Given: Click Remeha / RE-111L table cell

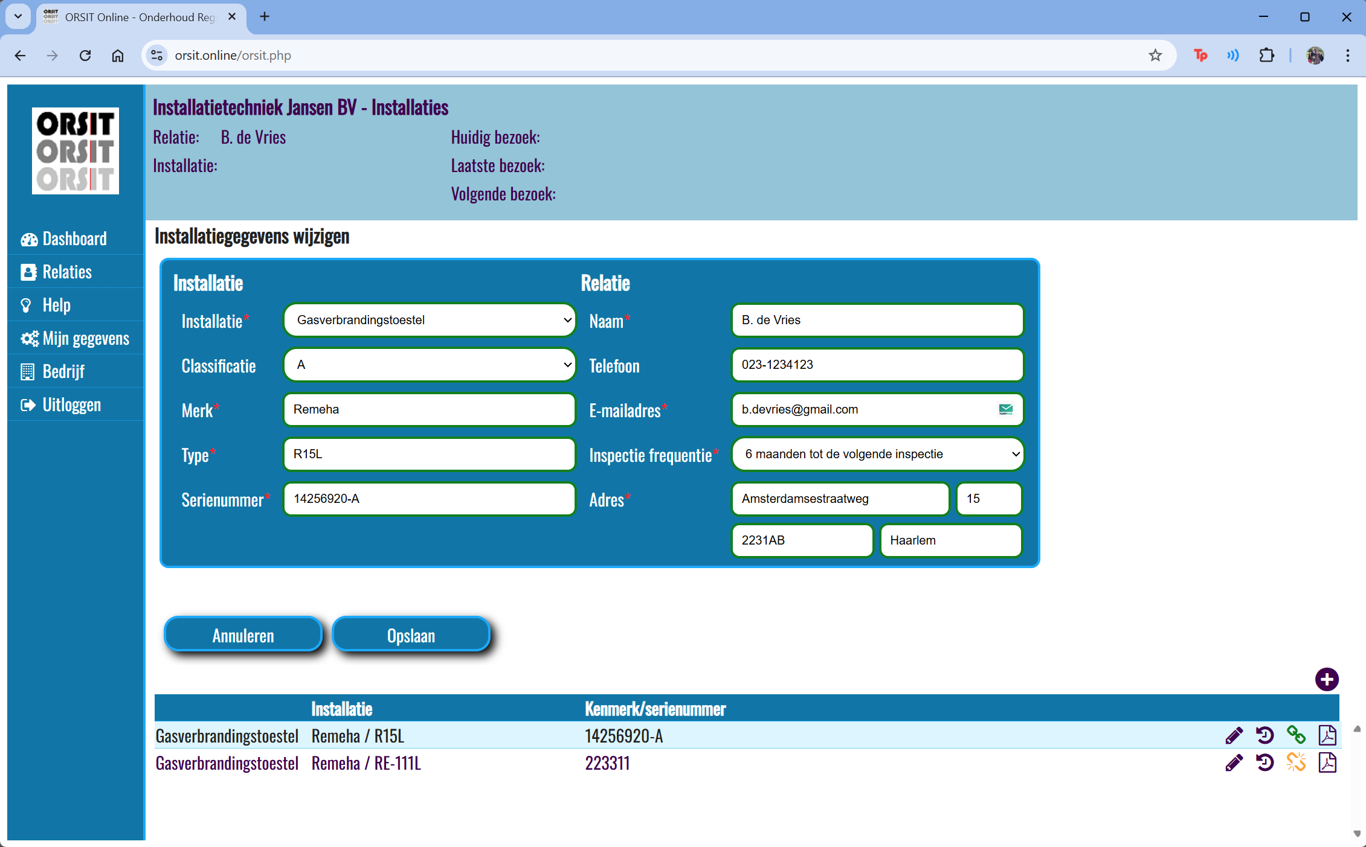Looking at the screenshot, I should [x=366, y=763].
